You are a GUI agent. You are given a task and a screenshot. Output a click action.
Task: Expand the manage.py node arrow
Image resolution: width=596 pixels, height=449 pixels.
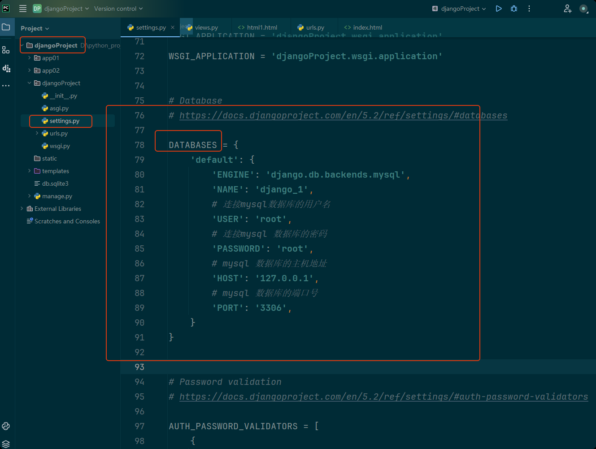pyautogui.click(x=30, y=196)
